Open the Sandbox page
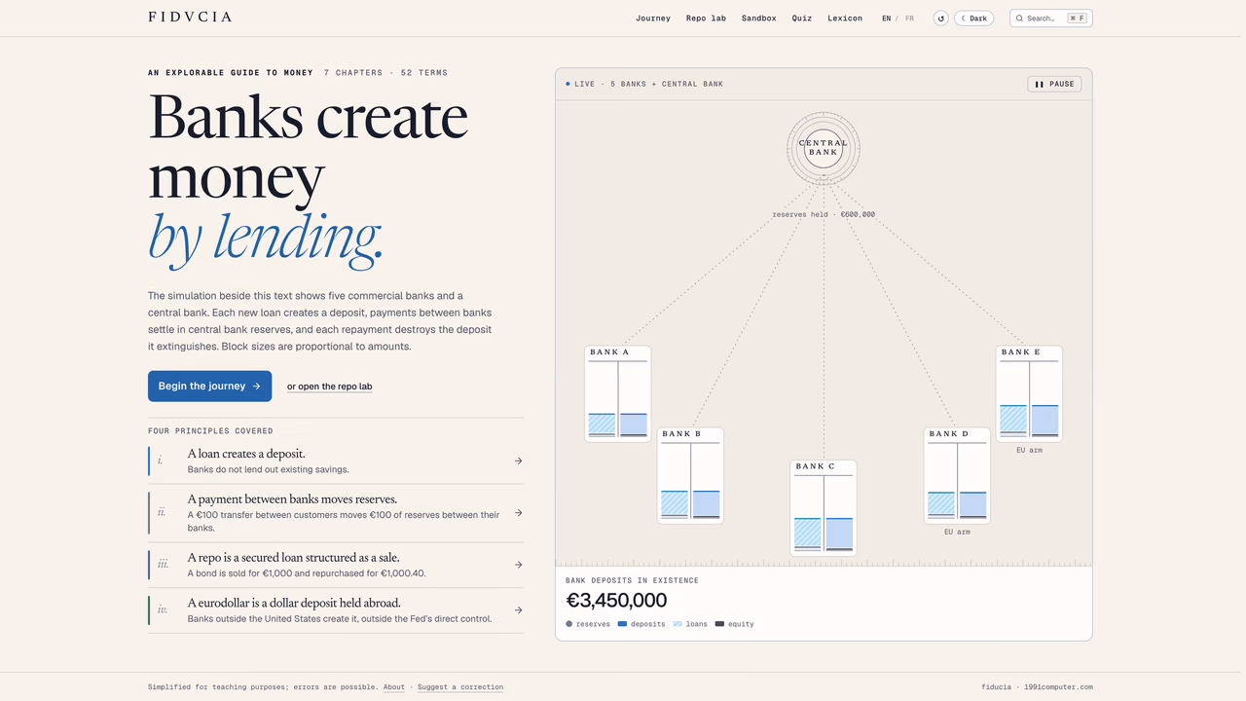This screenshot has height=701, width=1246. (x=759, y=18)
